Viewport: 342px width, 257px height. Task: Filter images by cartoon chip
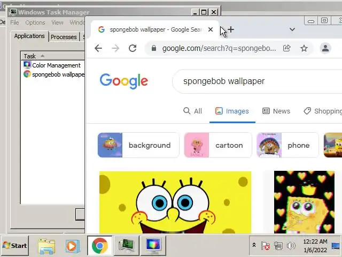click(218, 145)
